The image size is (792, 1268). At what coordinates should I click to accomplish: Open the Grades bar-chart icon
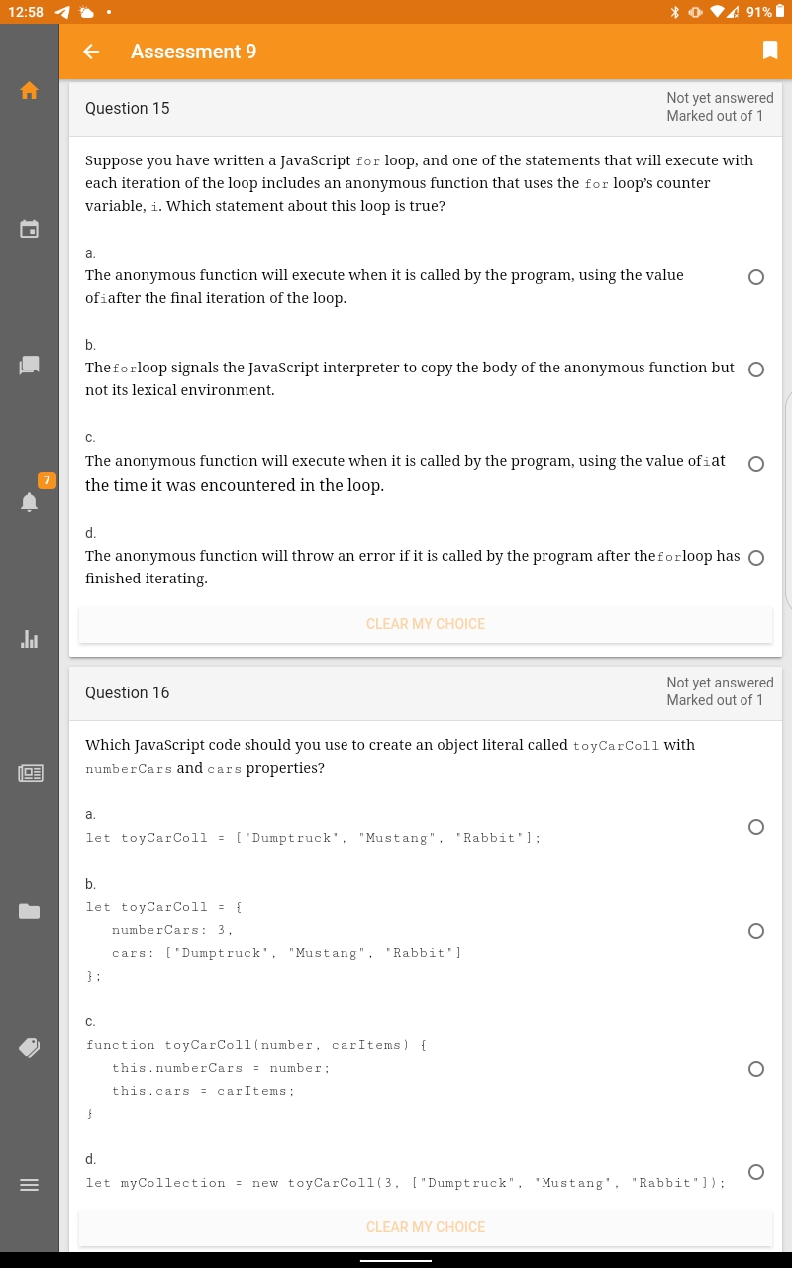(30, 639)
